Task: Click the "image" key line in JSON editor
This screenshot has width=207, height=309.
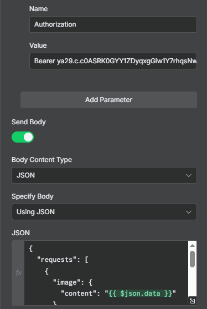Action: coord(73,282)
